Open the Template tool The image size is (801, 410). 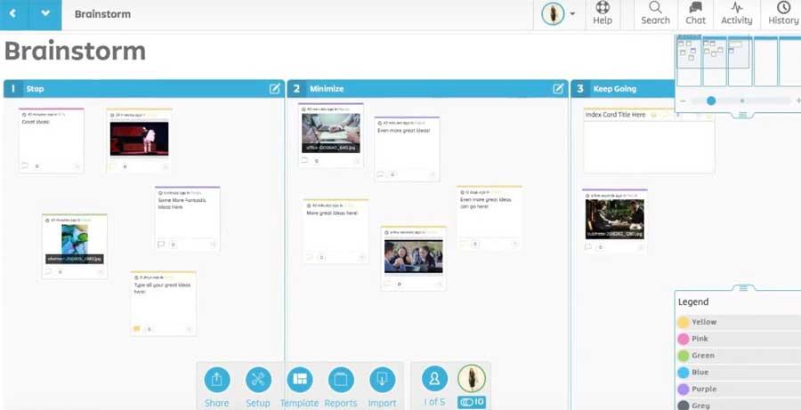(299, 388)
